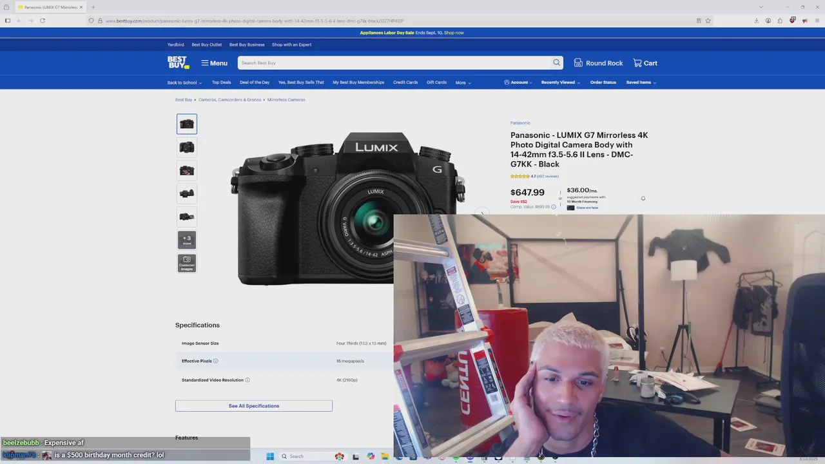The image size is (825, 464).
Task: Select fifth camera thumbnail
Action: tap(187, 217)
